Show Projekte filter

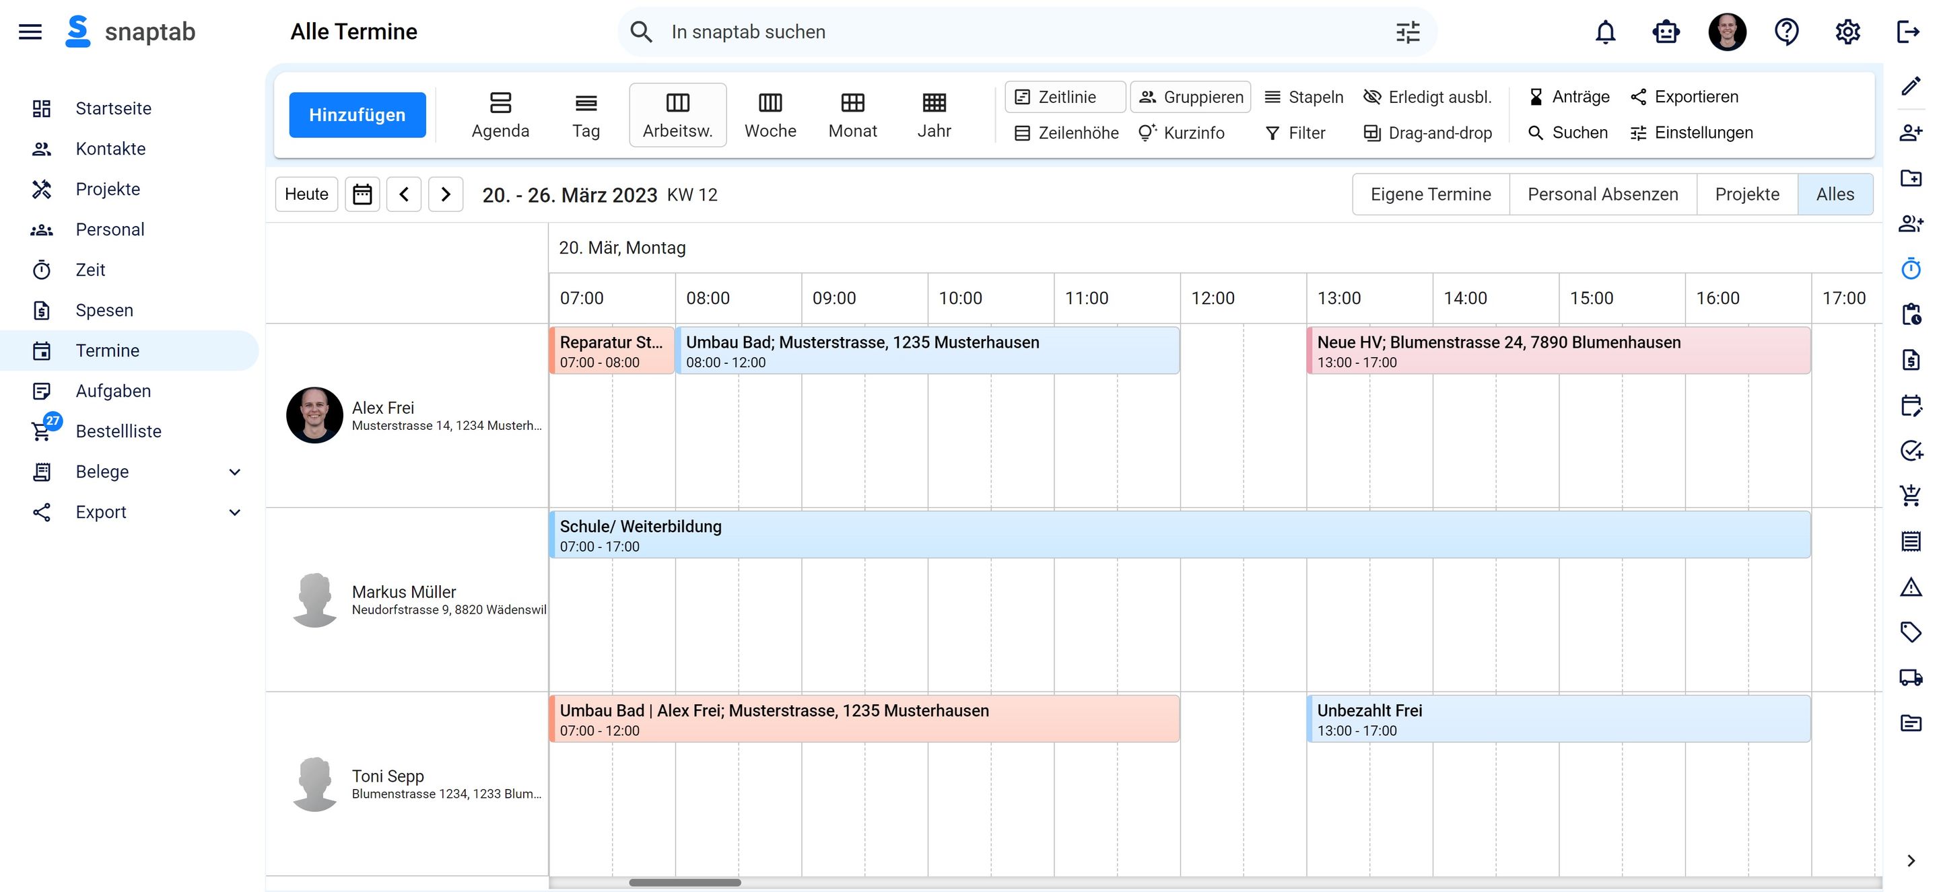pyautogui.click(x=1747, y=194)
